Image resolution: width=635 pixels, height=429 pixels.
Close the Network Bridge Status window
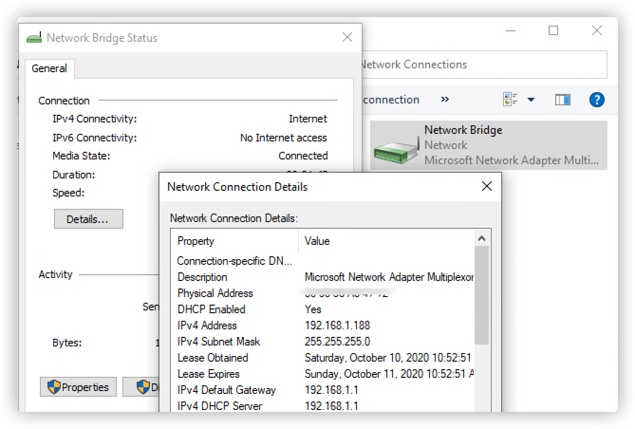[347, 37]
